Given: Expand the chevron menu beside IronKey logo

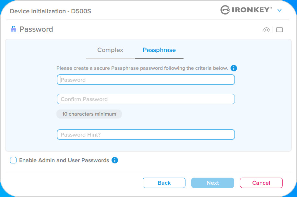Looking at the screenshot, I should [279, 10].
